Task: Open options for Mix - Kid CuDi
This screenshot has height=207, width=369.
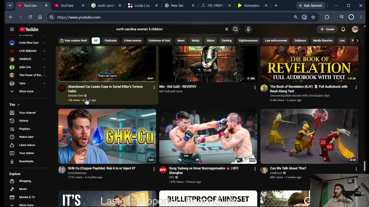Action: pos(255,87)
